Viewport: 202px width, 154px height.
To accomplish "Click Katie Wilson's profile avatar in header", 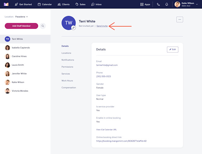I will tap(177, 4).
